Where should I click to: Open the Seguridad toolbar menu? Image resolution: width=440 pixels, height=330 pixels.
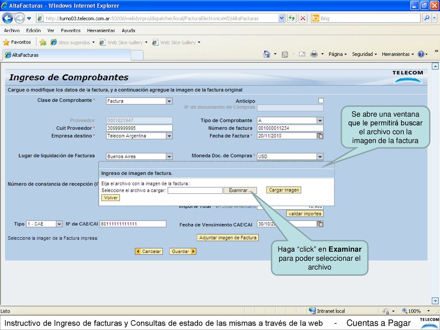click(364, 54)
